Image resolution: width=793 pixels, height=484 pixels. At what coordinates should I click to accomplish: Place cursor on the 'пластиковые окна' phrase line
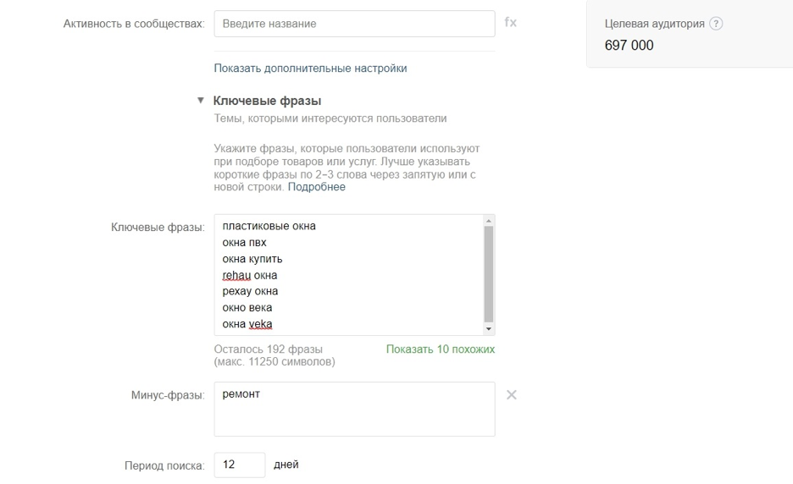tap(269, 226)
